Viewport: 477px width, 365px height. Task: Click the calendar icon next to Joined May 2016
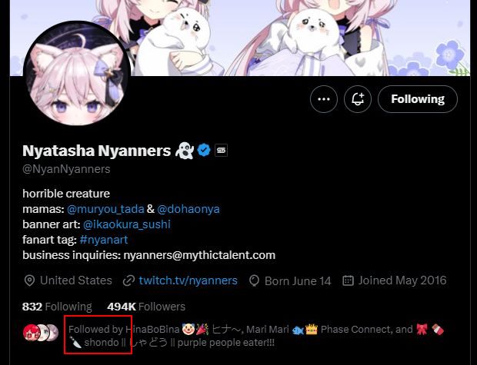pyautogui.click(x=348, y=280)
